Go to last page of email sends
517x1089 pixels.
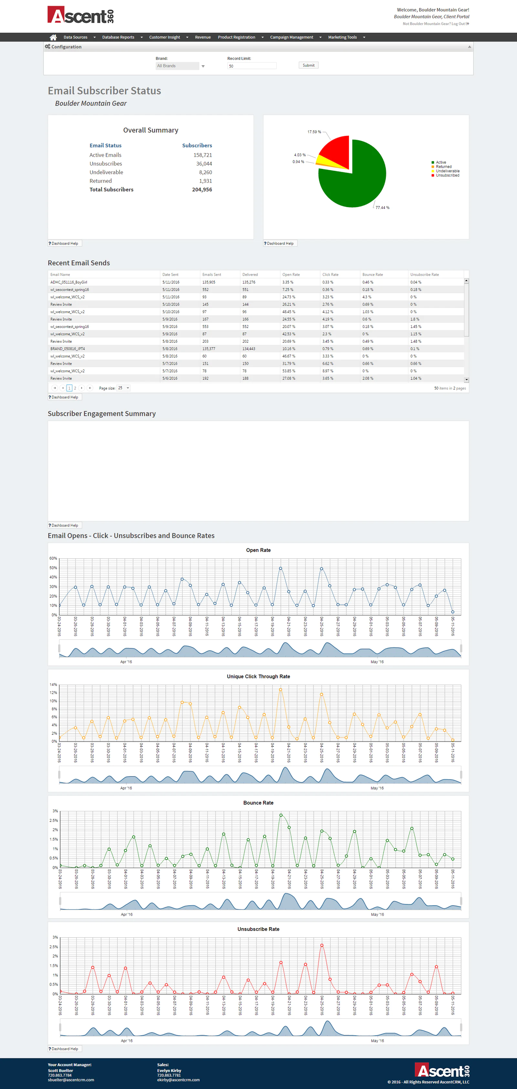pyautogui.click(x=90, y=388)
